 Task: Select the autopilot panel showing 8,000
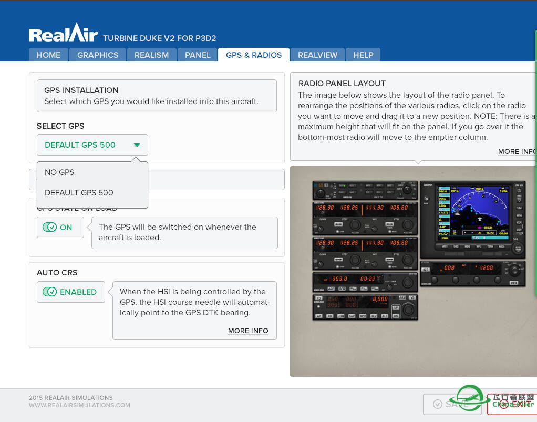click(365, 307)
